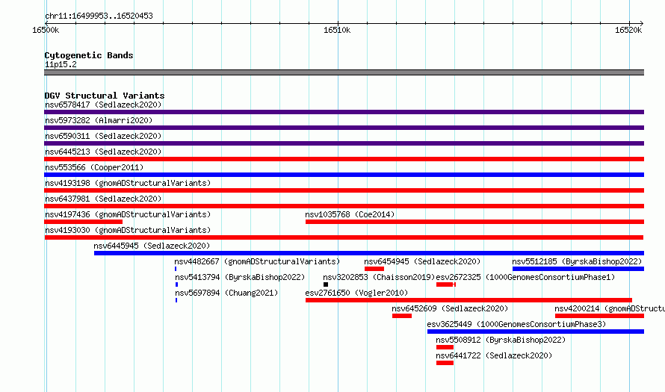Open nsv4193198 (gnomADStructuralVariants) label
The height and width of the screenshot is (392, 665).
coord(128,183)
